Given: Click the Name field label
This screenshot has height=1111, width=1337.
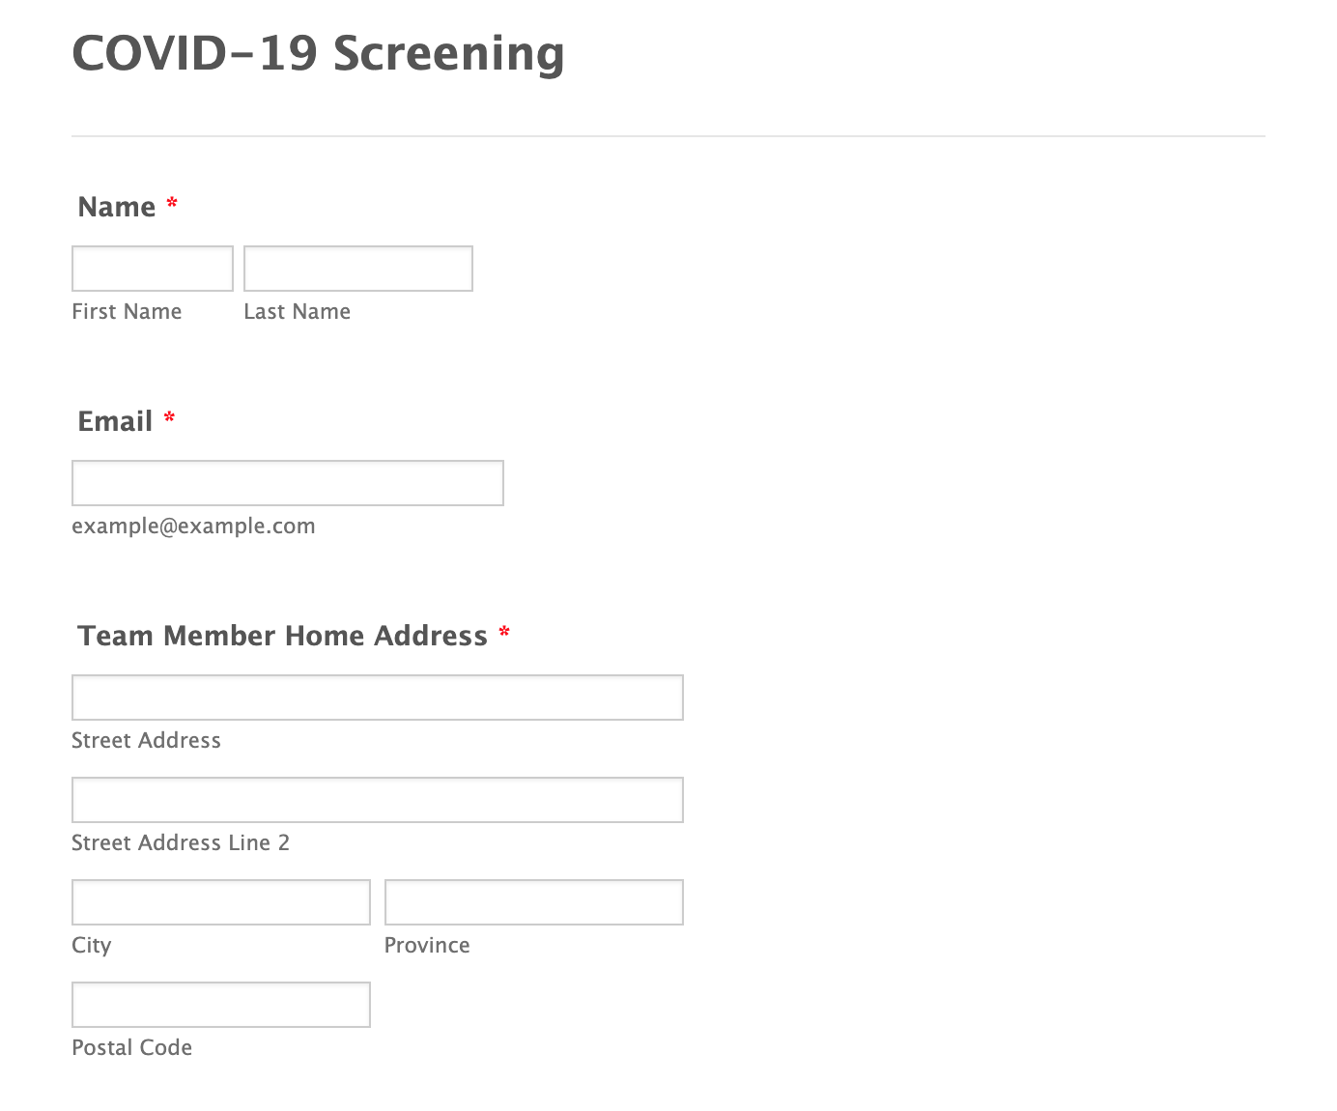Looking at the screenshot, I should [117, 207].
